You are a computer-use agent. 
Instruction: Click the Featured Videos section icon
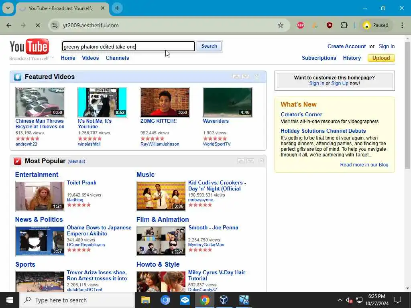[x=18, y=77]
